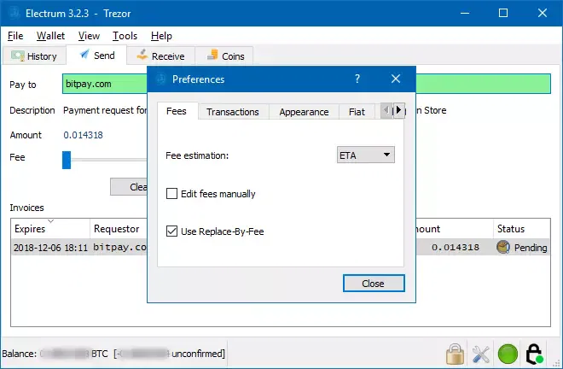
Task: Open the Wallet menu
Action: (50, 36)
